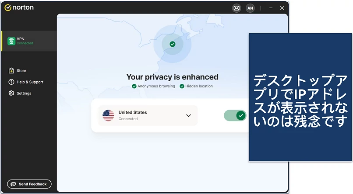Click the United States flag icon

click(108, 115)
